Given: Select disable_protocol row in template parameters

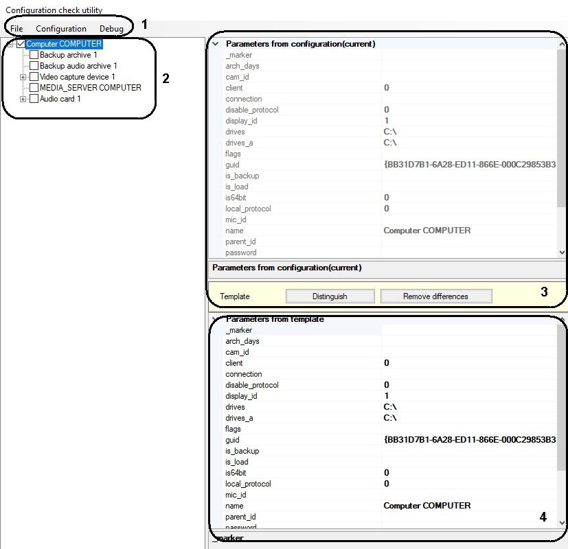Looking at the screenshot, I should (x=390, y=385).
